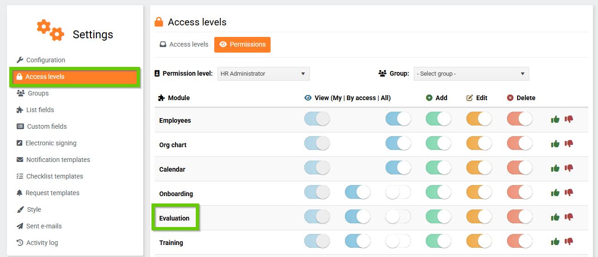Click red thumbs-down icon in Evaluation row
This screenshot has width=598, height=257.
point(569,217)
